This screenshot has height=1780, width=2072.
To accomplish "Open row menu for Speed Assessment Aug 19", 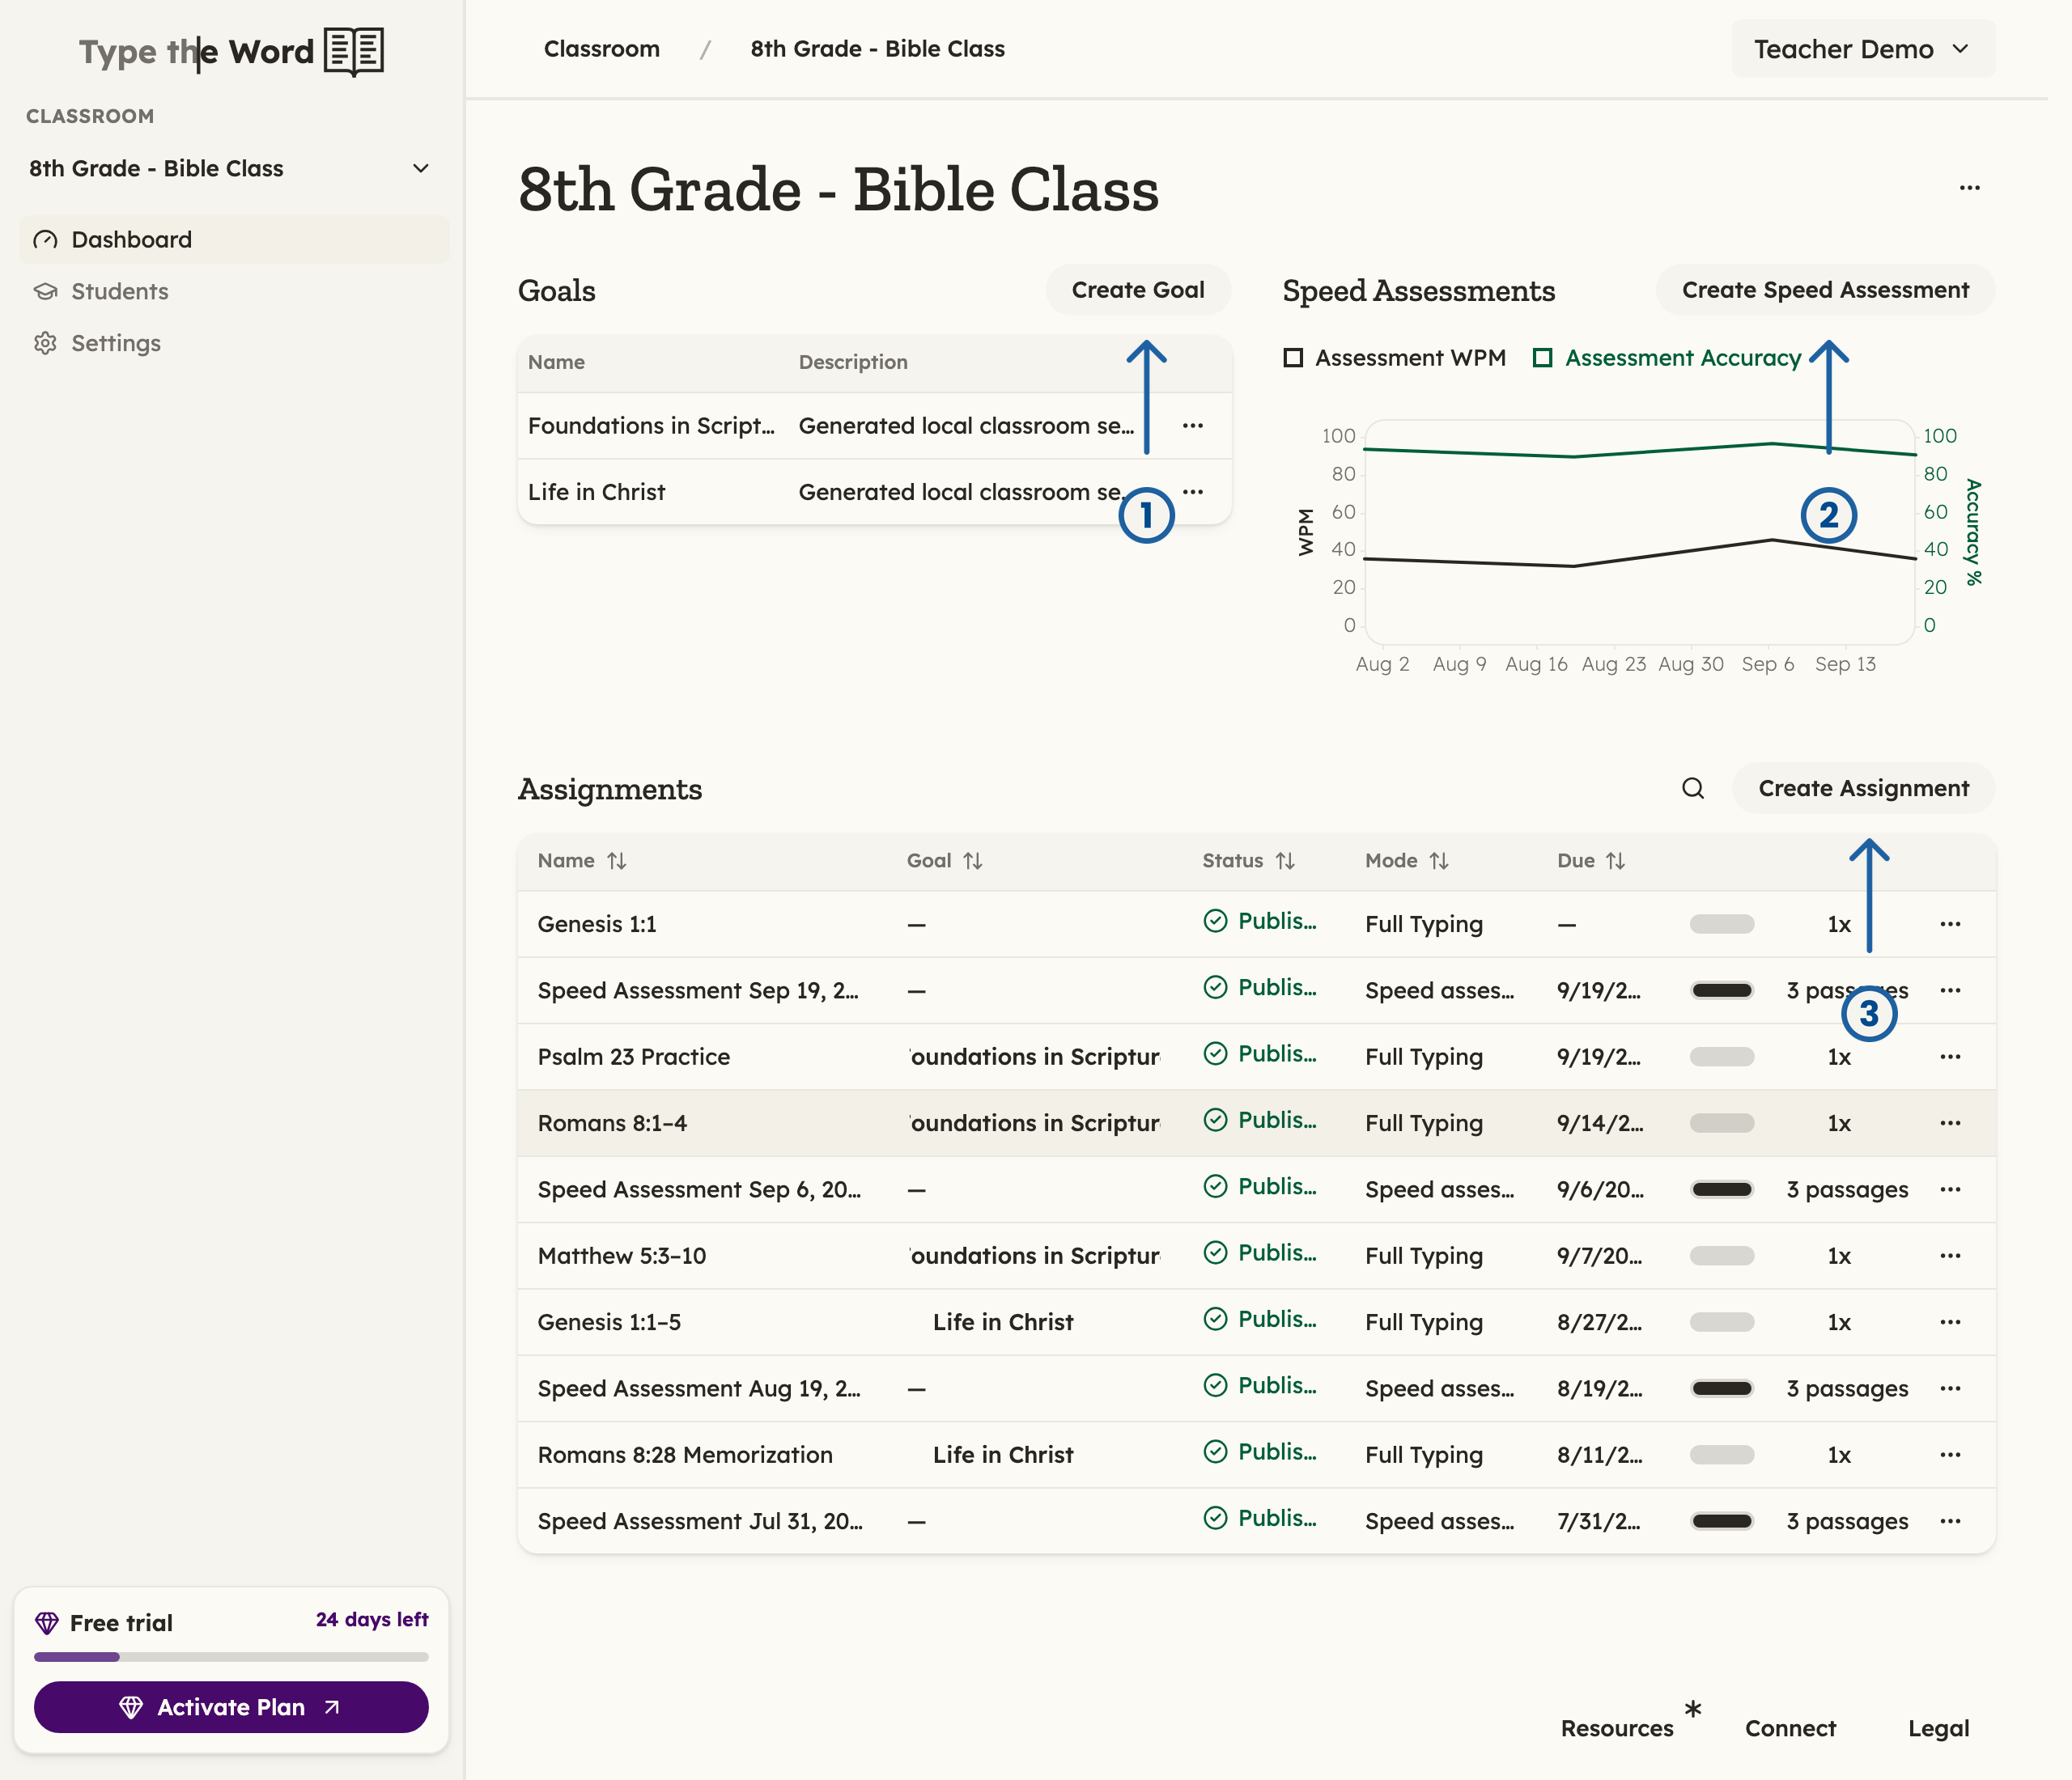I will click(1949, 1389).
